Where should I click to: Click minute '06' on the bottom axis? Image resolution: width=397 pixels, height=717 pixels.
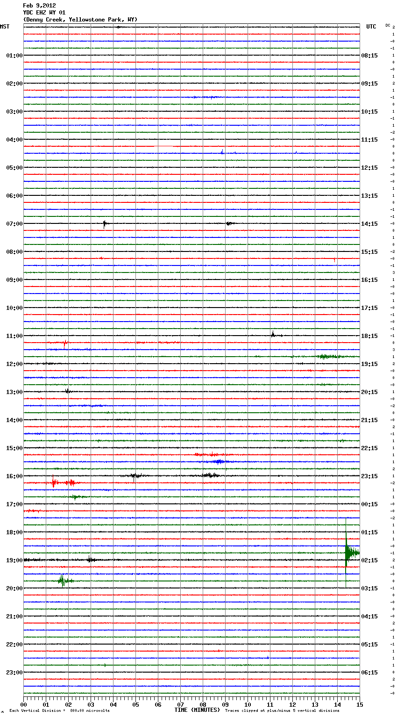coord(158,704)
